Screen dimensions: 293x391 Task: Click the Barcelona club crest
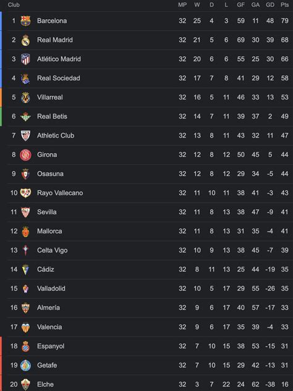[x=25, y=21]
